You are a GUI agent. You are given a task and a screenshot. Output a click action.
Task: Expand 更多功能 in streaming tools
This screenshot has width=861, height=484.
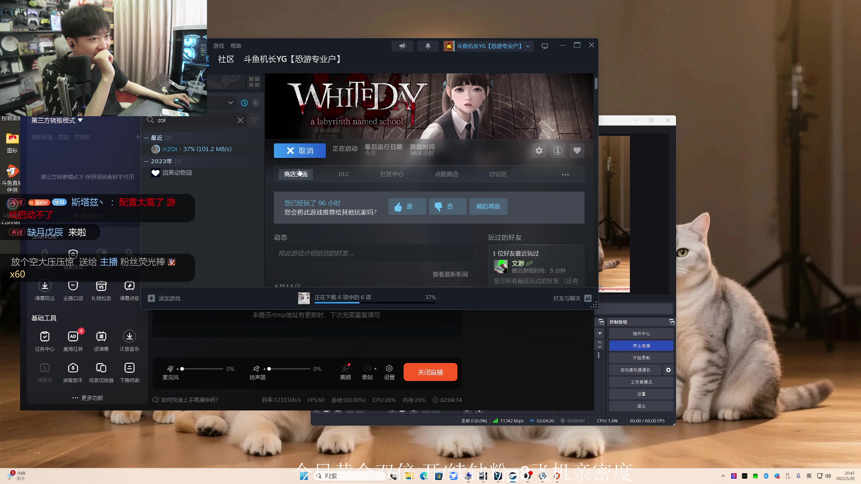[88, 398]
